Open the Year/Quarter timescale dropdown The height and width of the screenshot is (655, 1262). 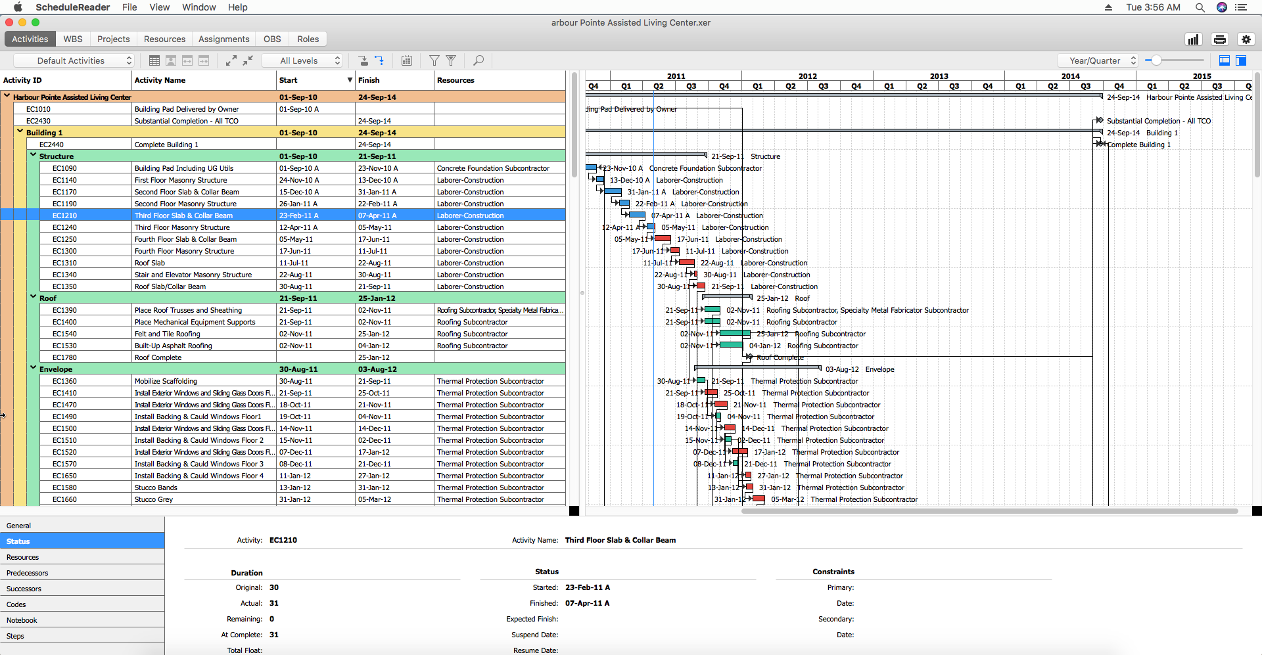(x=1097, y=60)
